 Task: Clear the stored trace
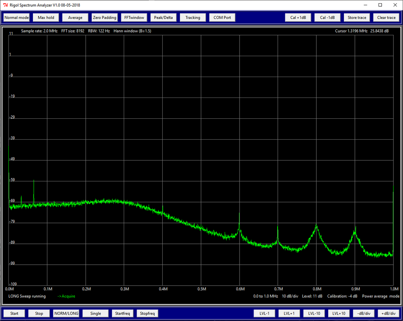point(386,17)
